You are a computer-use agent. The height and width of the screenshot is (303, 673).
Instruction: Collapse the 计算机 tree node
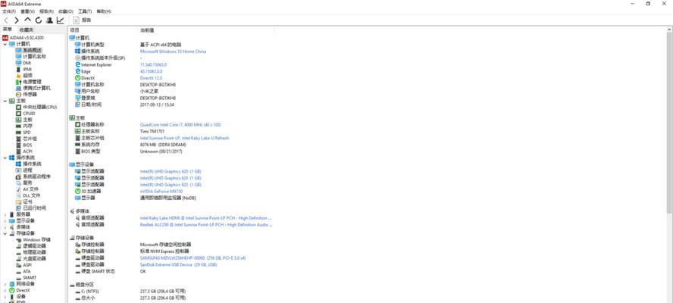(5, 44)
